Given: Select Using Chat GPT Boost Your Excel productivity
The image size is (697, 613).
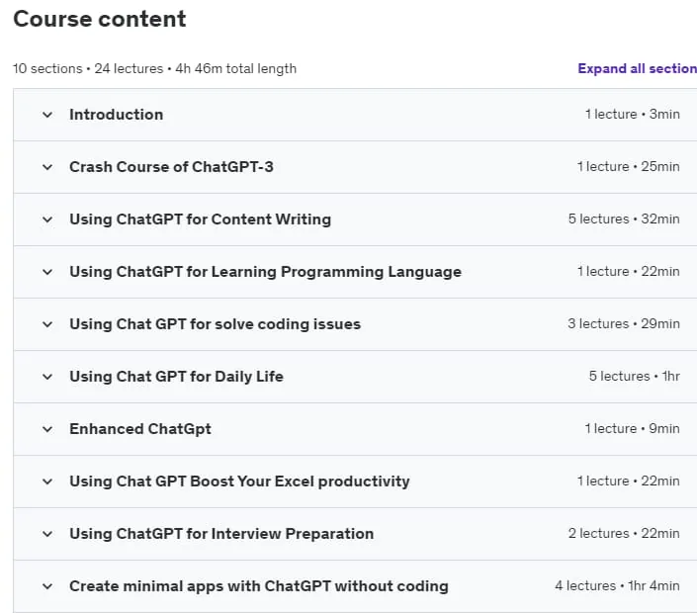Looking at the screenshot, I should pyautogui.click(x=239, y=482).
